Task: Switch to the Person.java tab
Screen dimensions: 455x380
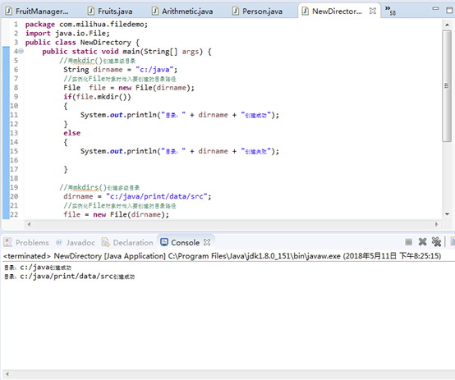Action: point(257,11)
